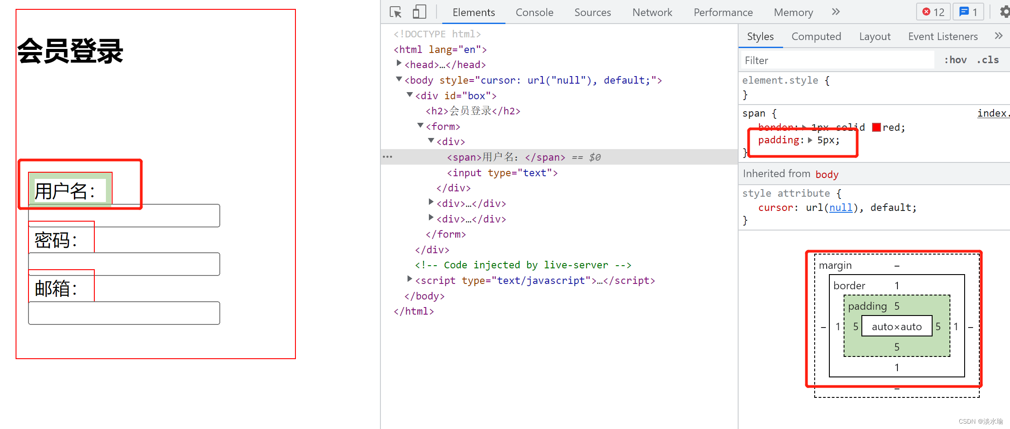Select the input type=text node
Image resolution: width=1010 pixels, height=429 pixels.
tap(502, 173)
